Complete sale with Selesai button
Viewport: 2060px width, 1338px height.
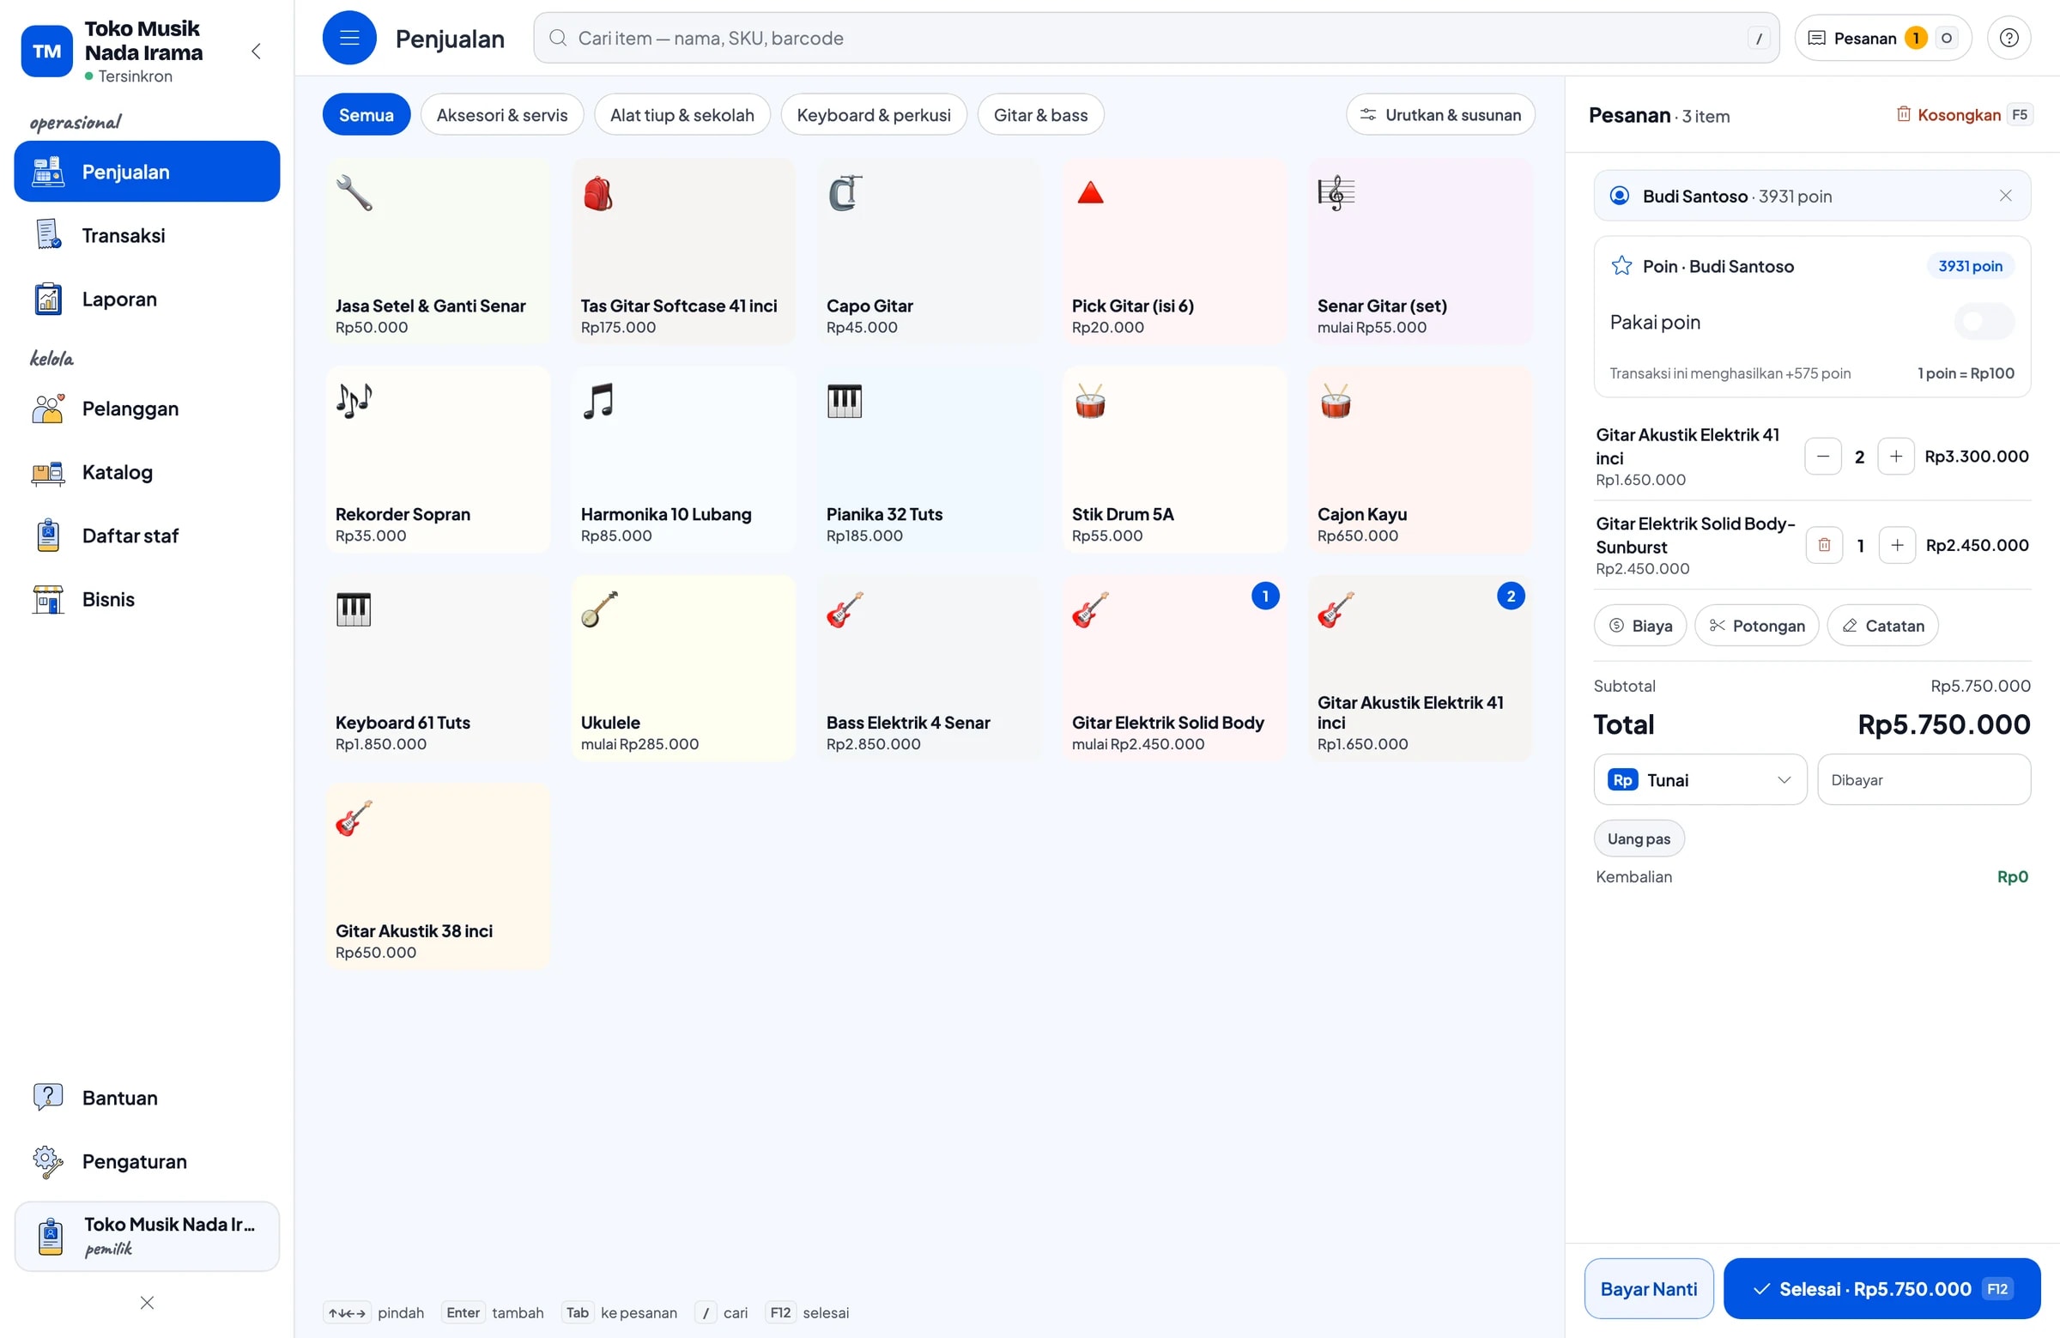pos(1881,1288)
